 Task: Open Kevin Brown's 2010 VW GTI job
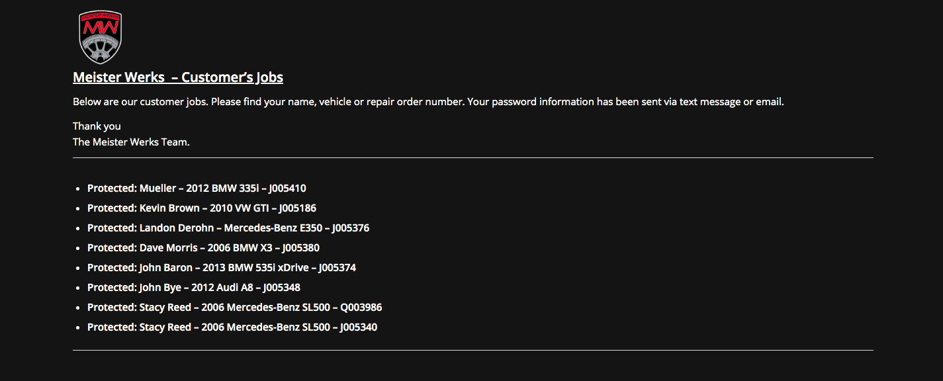202,208
